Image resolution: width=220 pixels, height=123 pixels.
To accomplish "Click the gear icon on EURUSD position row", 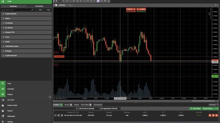I will [62, 115].
